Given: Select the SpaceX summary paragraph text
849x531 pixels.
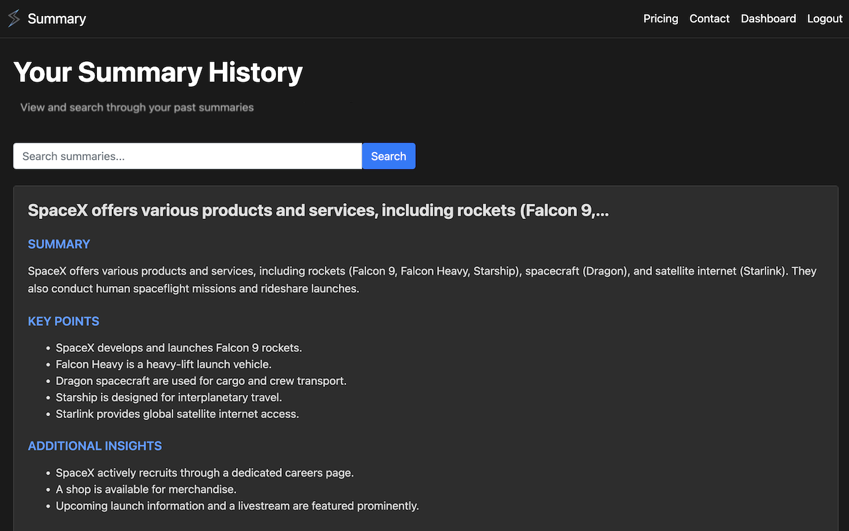Looking at the screenshot, I should tap(422, 280).
